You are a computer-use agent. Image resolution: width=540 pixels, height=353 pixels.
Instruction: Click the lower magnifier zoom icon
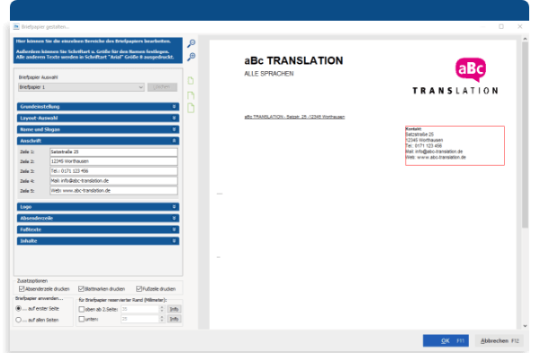191,57
